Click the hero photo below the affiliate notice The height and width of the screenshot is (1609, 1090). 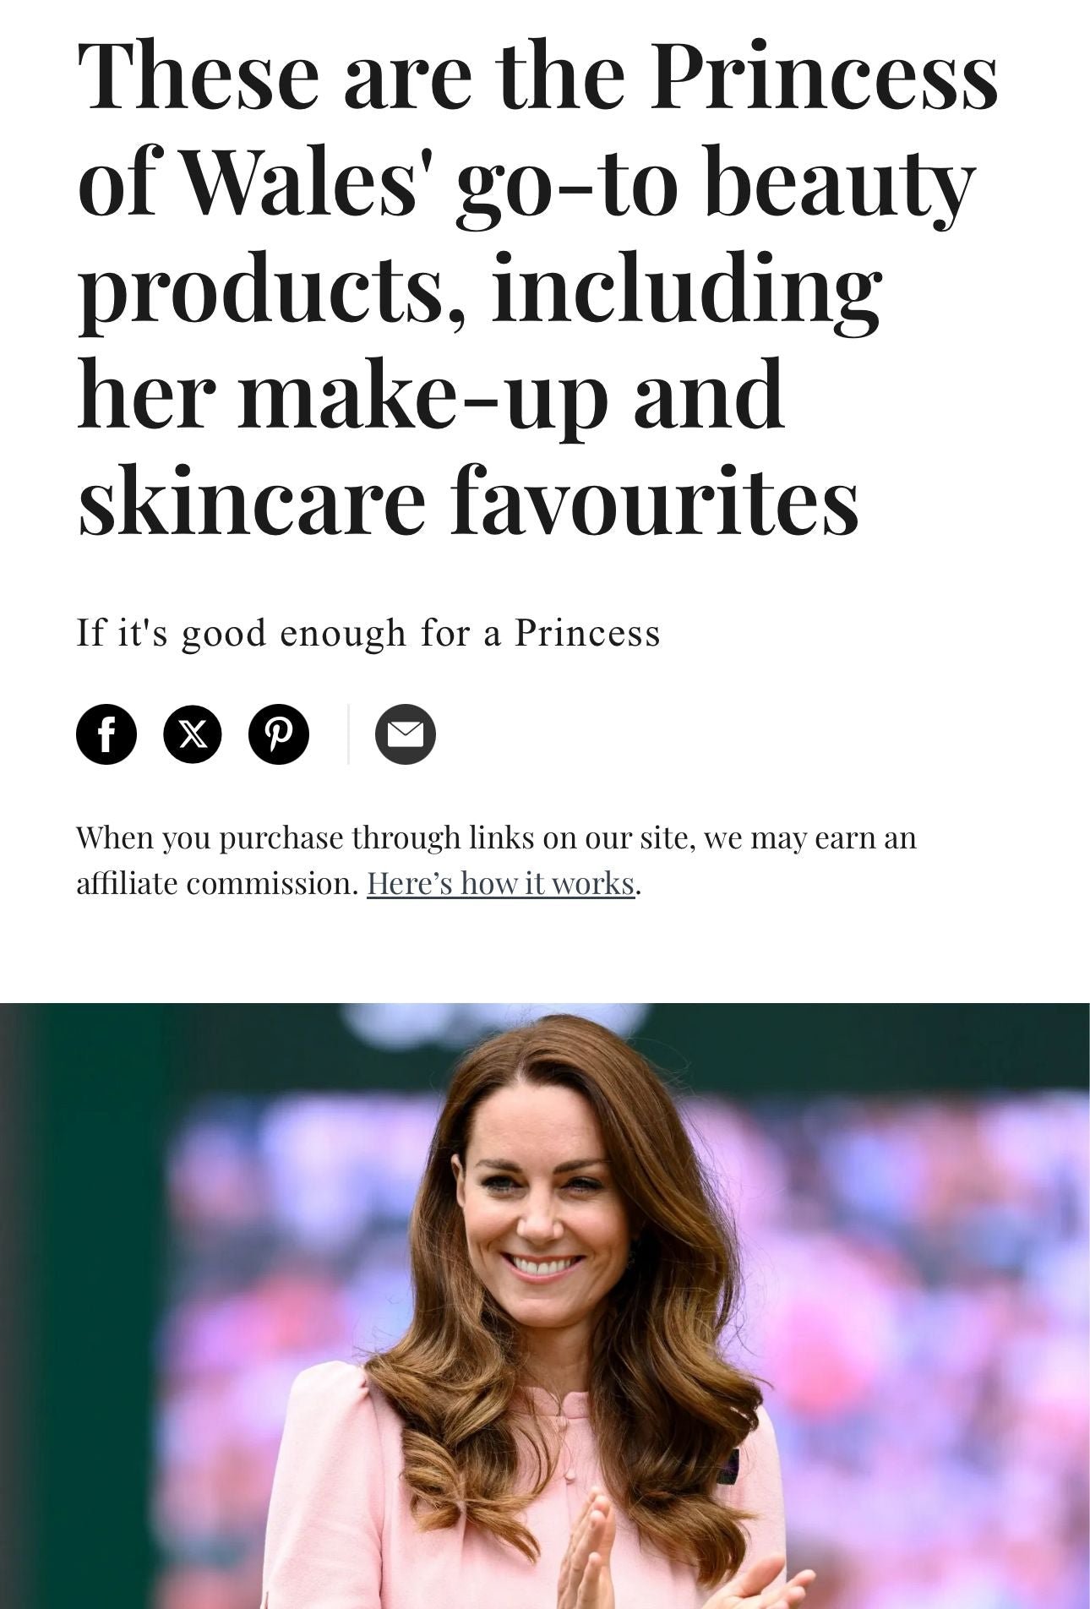click(544, 1306)
